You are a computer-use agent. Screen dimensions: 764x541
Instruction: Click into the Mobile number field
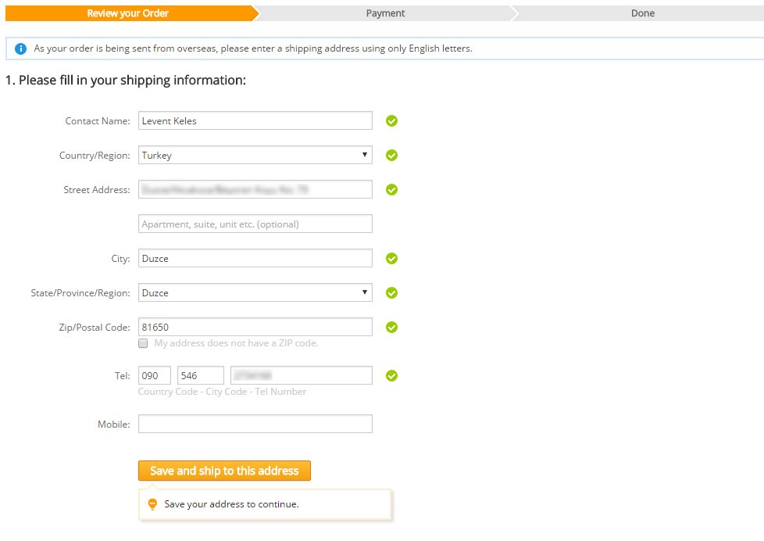point(255,424)
